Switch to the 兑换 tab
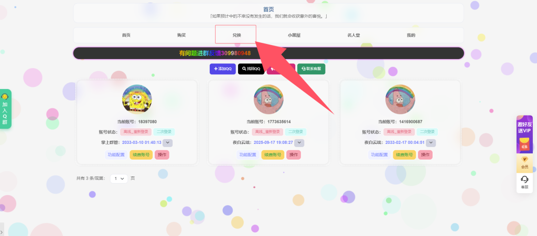 237,35
